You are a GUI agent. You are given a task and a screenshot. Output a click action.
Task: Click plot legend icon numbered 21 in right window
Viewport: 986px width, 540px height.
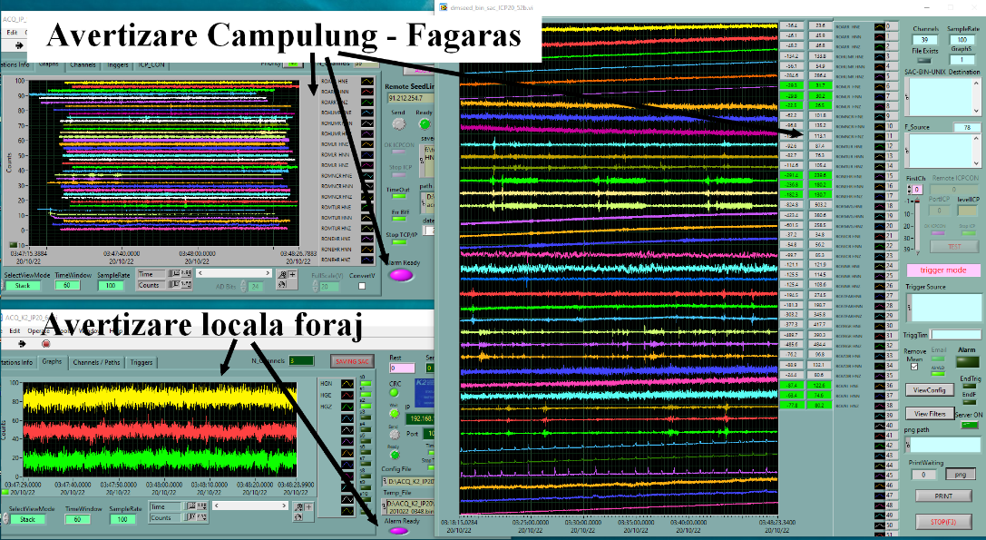(x=880, y=236)
